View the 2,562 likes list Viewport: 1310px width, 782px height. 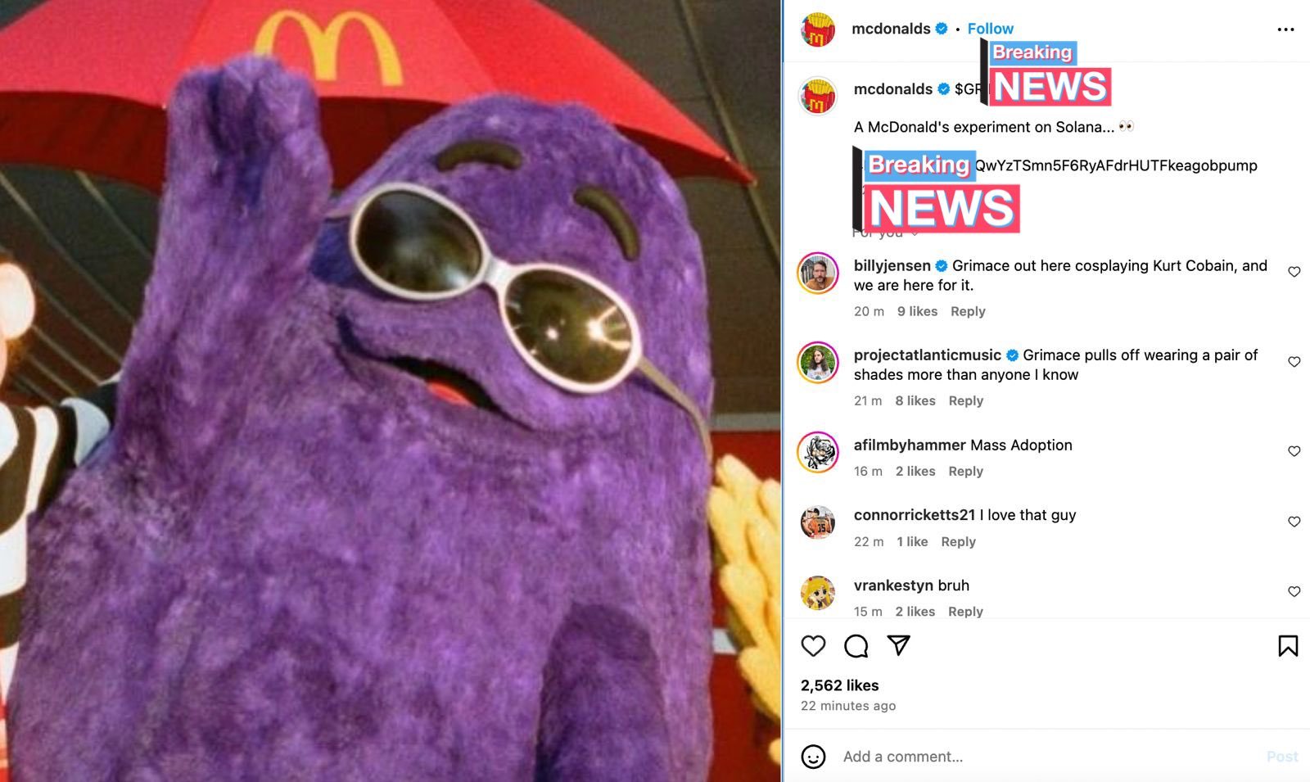839,685
